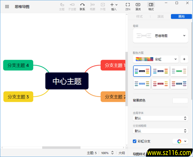
Task: Select the 中心主题 central topic node
Action: point(67,81)
